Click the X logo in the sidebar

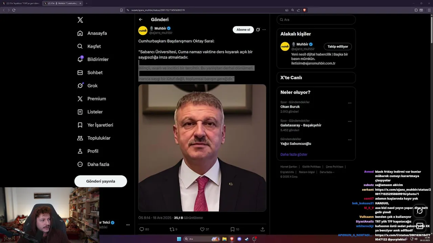[x=80, y=20]
